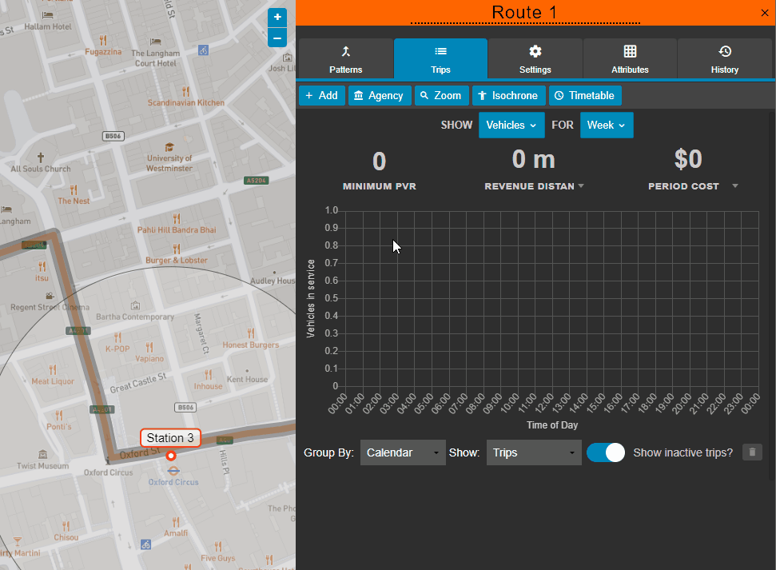The height and width of the screenshot is (570, 776).
Task: Click the Agency building icon button
Action: click(358, 95)
